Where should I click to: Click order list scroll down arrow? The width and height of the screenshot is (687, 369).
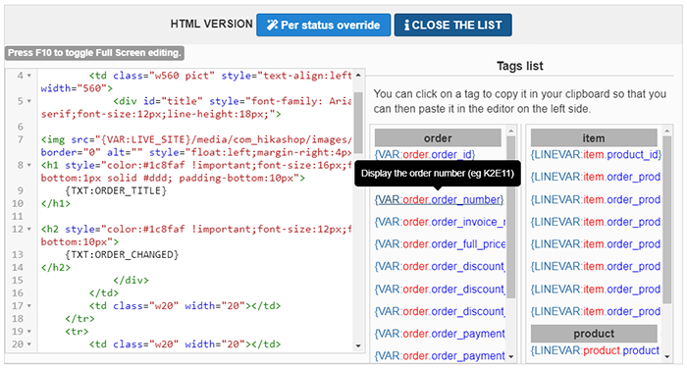click(x=511, y=356)
